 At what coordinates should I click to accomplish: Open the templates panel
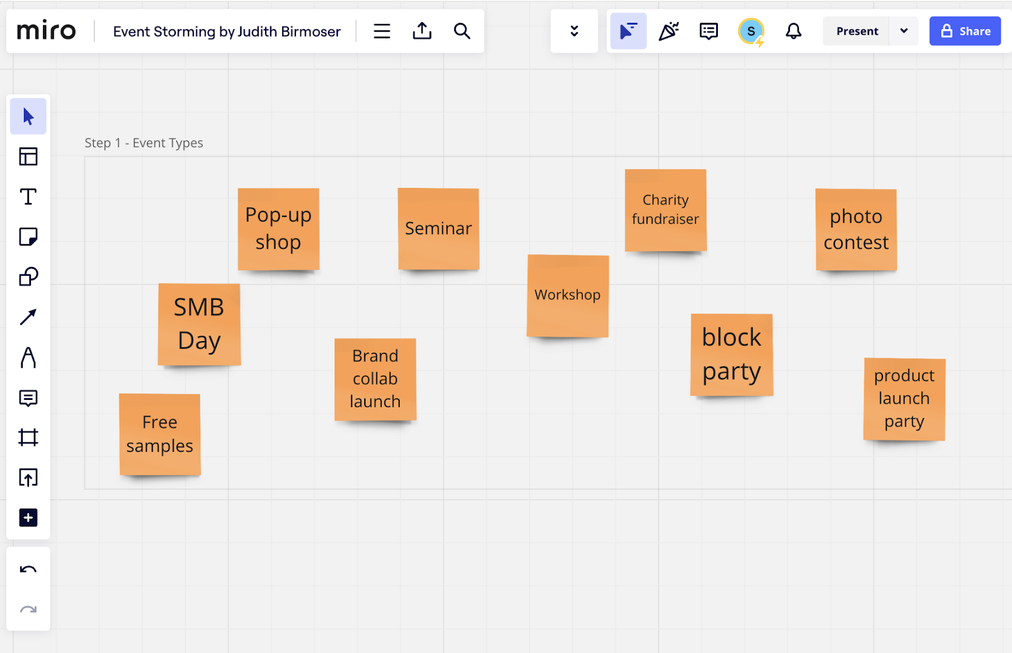click(28, 156)
